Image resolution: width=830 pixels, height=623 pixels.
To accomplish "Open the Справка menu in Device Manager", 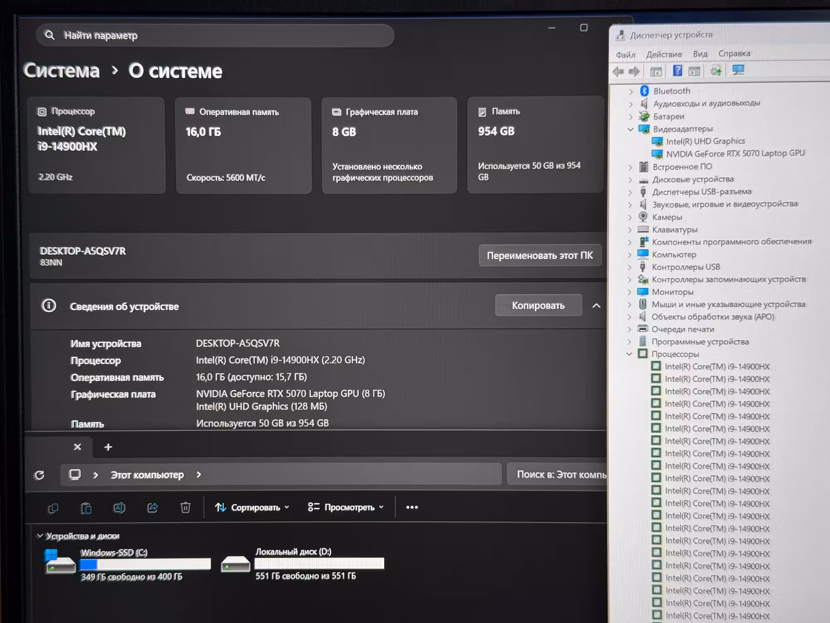I will (x=734, y=54).
